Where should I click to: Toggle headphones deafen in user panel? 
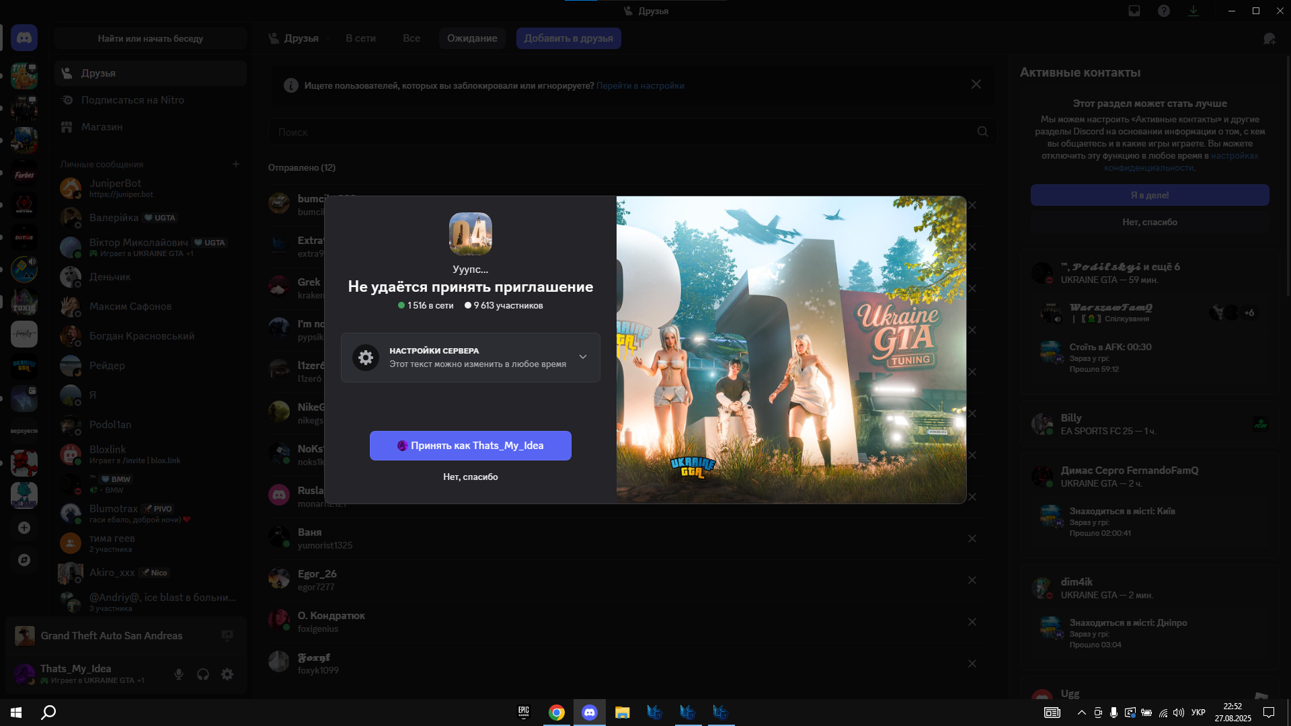point(203,674)
